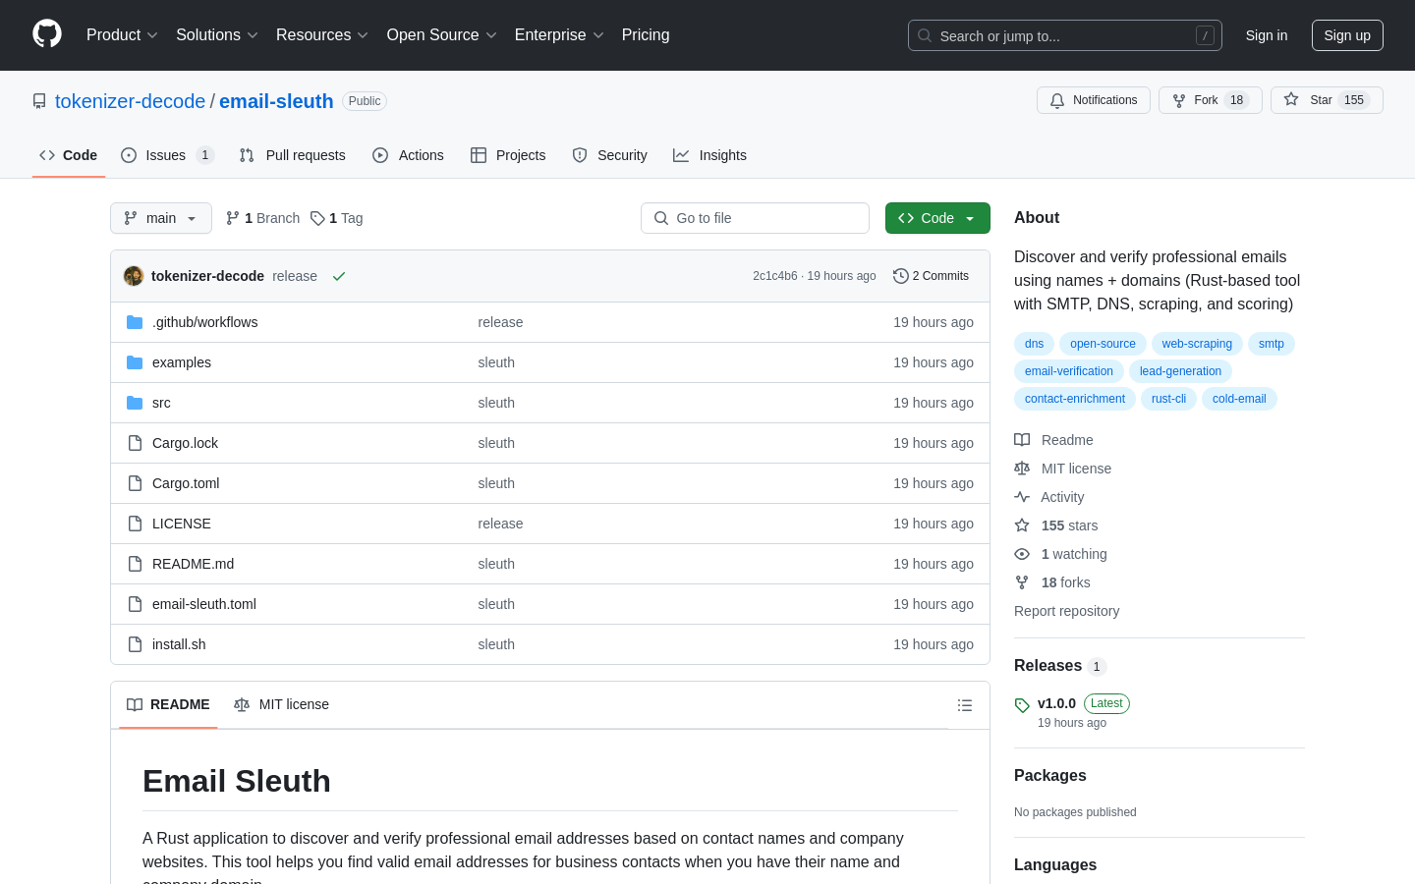Select the email-verification topic tag

click(x=1069, y=371)
